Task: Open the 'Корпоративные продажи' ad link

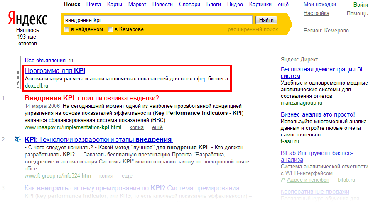Action: click(x=315, y=192)
